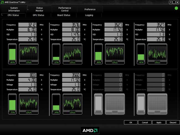Click the green status indicator light
This screenshot has height=135, width=180.
point(176,8)
